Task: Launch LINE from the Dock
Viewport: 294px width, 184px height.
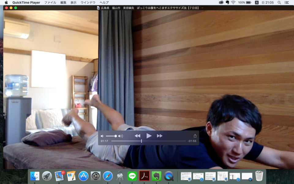Action: point(132,176)
